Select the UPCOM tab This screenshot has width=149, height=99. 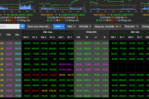pyautogui.click(x=85, y=26)
